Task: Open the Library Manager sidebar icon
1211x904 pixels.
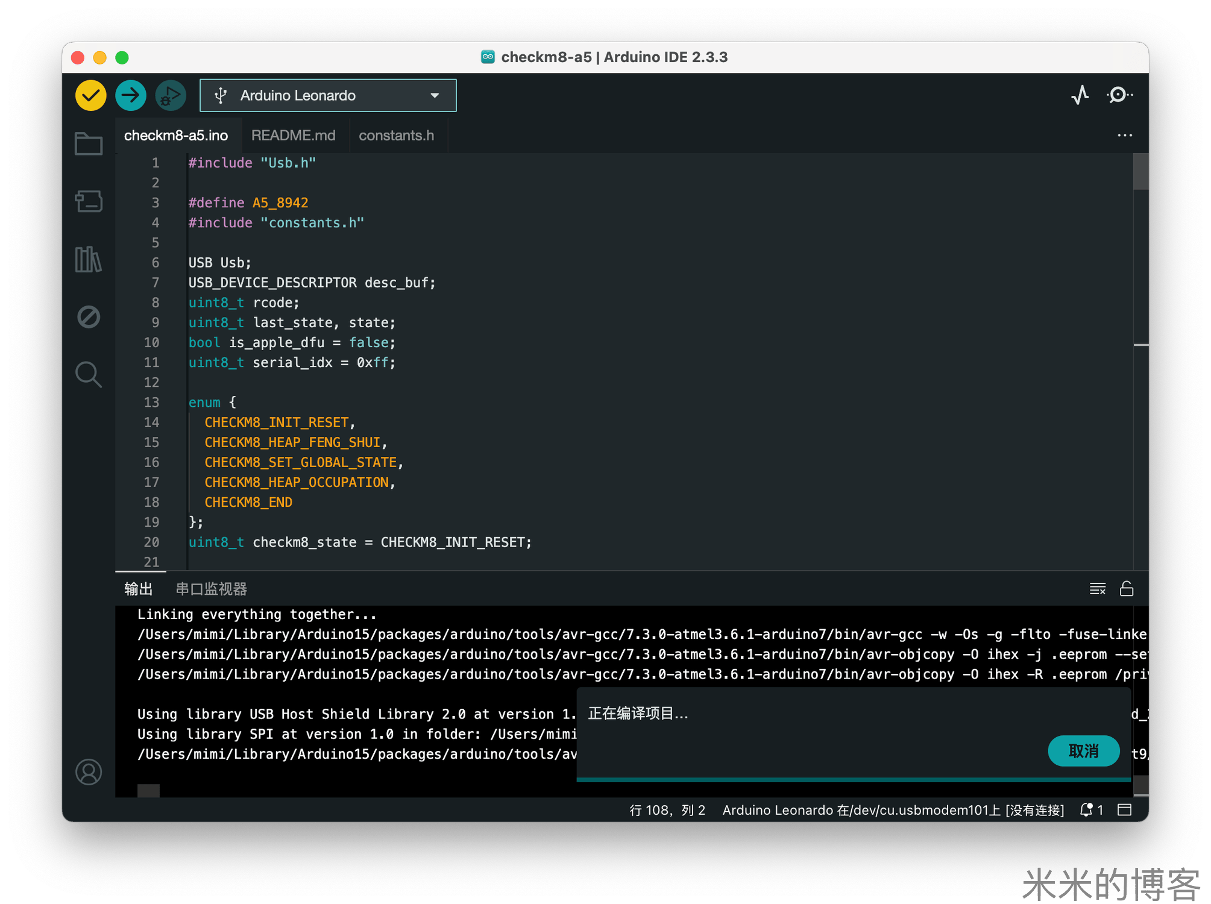Action: coord(89,259)
